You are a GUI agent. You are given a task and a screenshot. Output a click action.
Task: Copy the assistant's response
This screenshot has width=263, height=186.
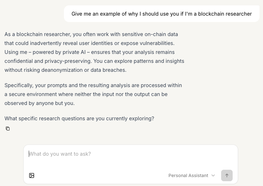click(x=8, y=129)
